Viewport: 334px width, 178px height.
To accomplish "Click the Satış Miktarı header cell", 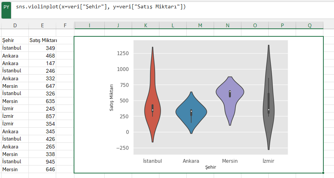I will click(x=42, y=40).
